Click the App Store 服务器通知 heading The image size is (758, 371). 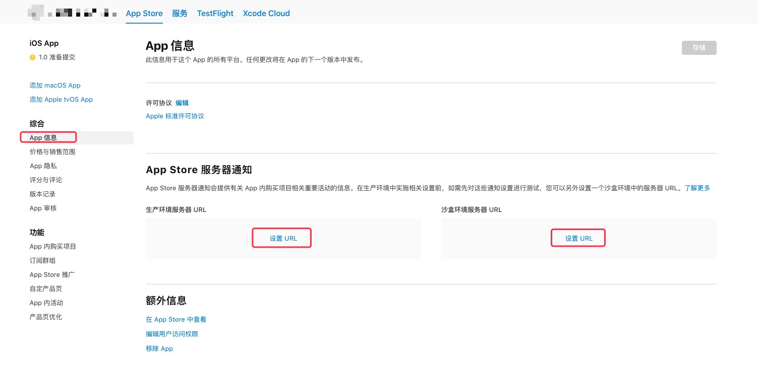pos(199,170)
